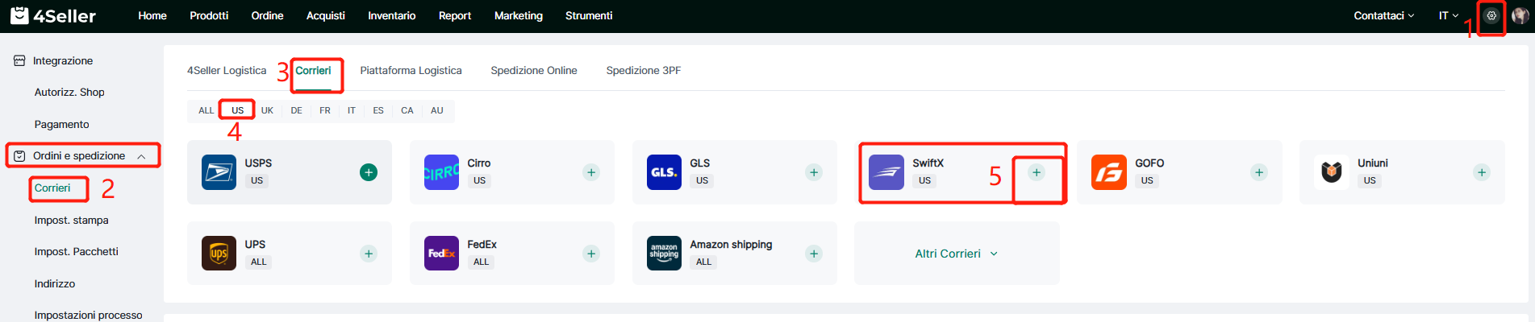Open the Contattaci dropdown menu
The image size is (1535, 322).
click(1383, 16)
